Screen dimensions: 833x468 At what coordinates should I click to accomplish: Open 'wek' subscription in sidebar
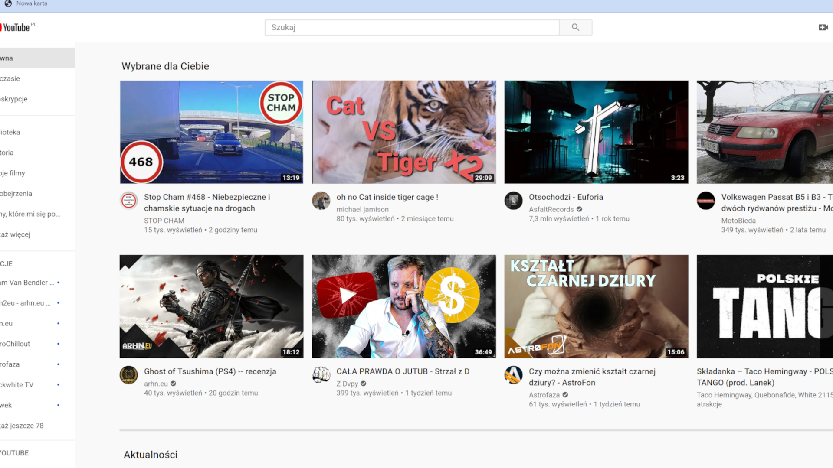click(37, 405)
